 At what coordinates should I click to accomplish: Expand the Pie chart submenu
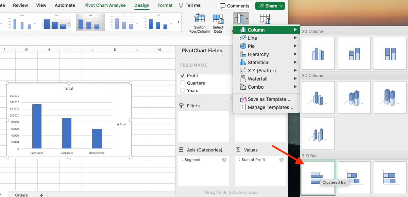[x=295, y=46]
